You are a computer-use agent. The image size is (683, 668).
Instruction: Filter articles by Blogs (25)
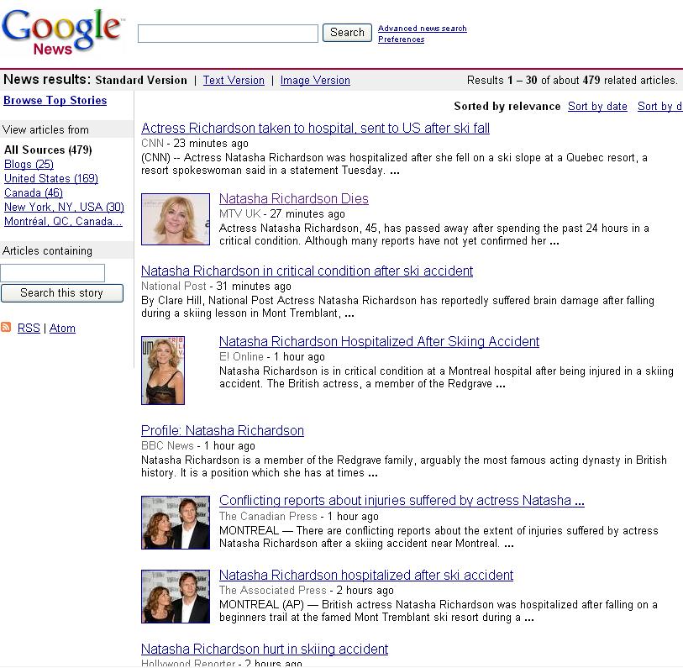(x=29, y=165)
